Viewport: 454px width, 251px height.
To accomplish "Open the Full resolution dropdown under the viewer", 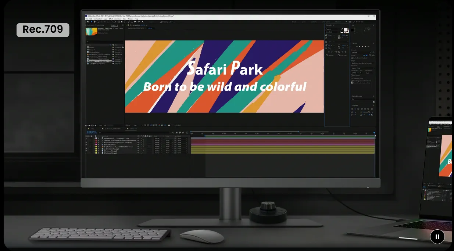I will 136,125.
